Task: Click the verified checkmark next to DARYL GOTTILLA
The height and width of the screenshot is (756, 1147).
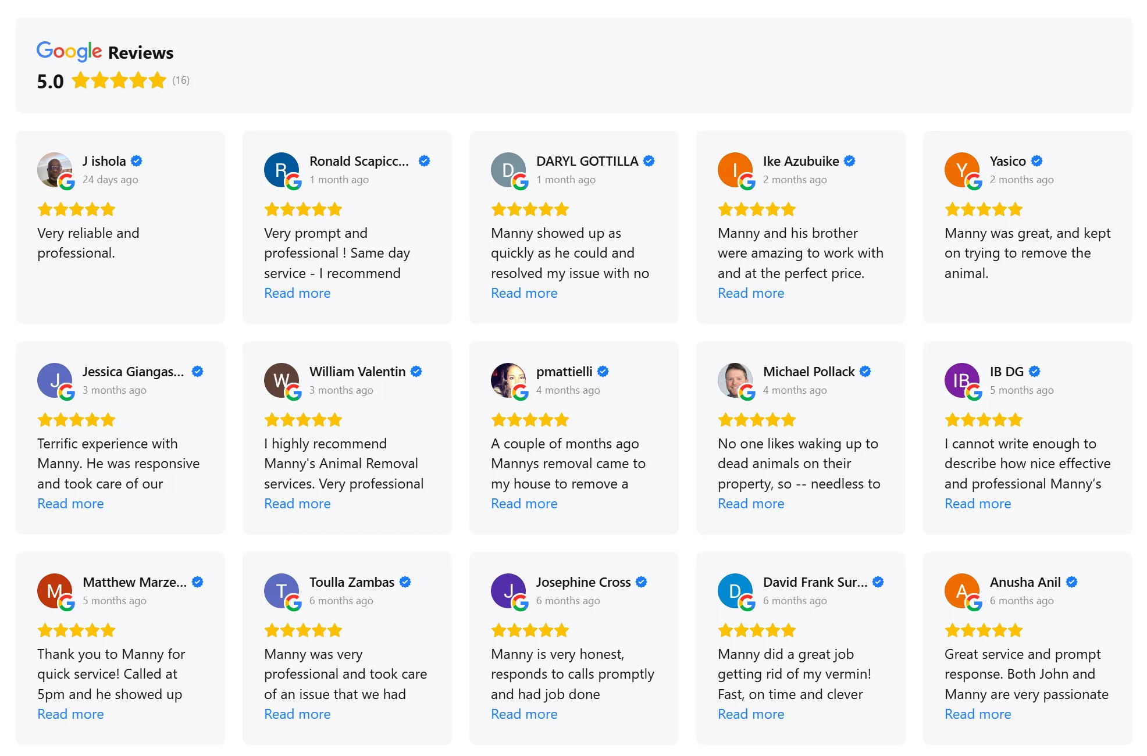Action: pyautogui.click(x=650, y=161)
